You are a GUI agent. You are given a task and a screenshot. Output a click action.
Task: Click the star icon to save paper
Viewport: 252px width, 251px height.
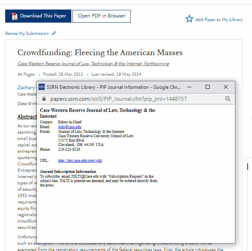tap(189, 19)
